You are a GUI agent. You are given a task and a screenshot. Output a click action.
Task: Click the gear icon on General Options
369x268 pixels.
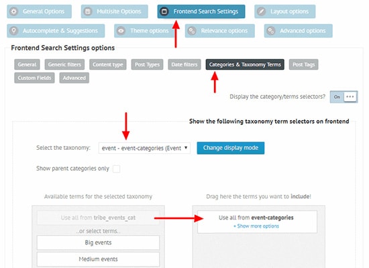[14, 11]
